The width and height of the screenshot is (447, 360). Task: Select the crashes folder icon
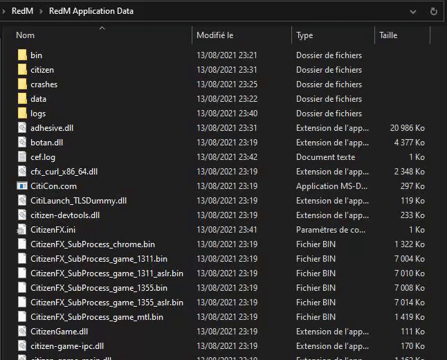tap(22, 84)
